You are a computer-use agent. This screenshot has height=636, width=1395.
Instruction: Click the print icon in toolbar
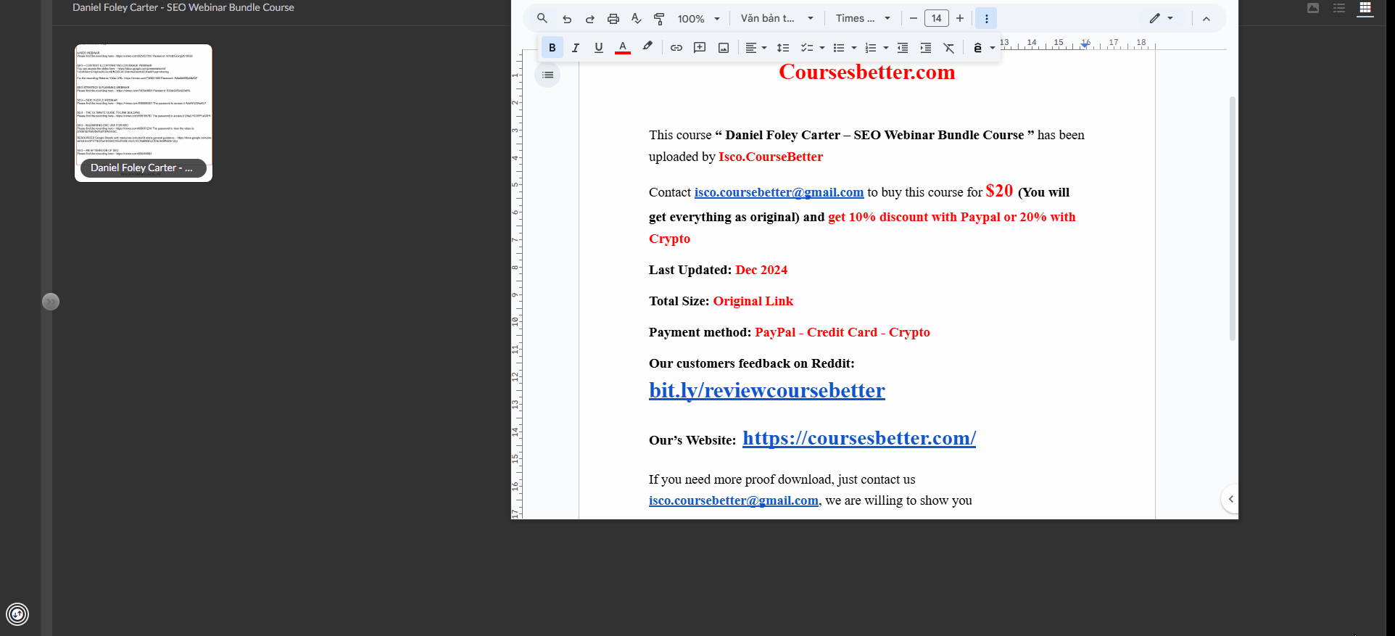[613, 19]
